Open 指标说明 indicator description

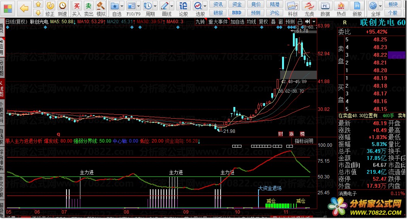tap(304, 141)
